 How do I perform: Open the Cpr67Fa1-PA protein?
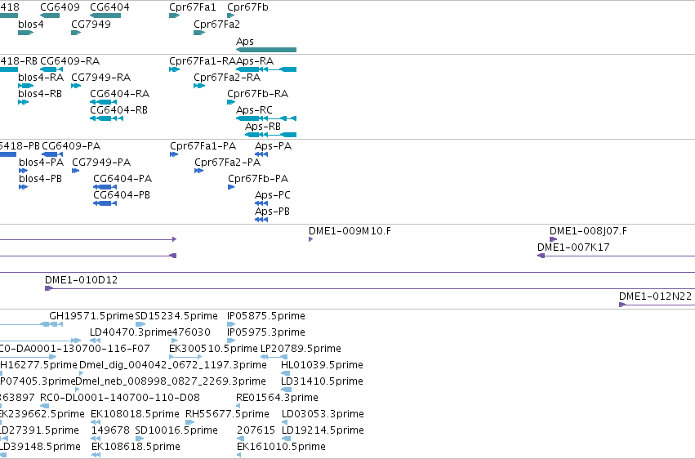click(x=174, y=154)
